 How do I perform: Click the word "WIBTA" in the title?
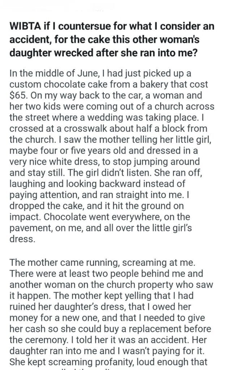tap(24, 26)
